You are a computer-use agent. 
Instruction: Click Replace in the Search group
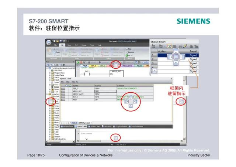pos(130,52)
